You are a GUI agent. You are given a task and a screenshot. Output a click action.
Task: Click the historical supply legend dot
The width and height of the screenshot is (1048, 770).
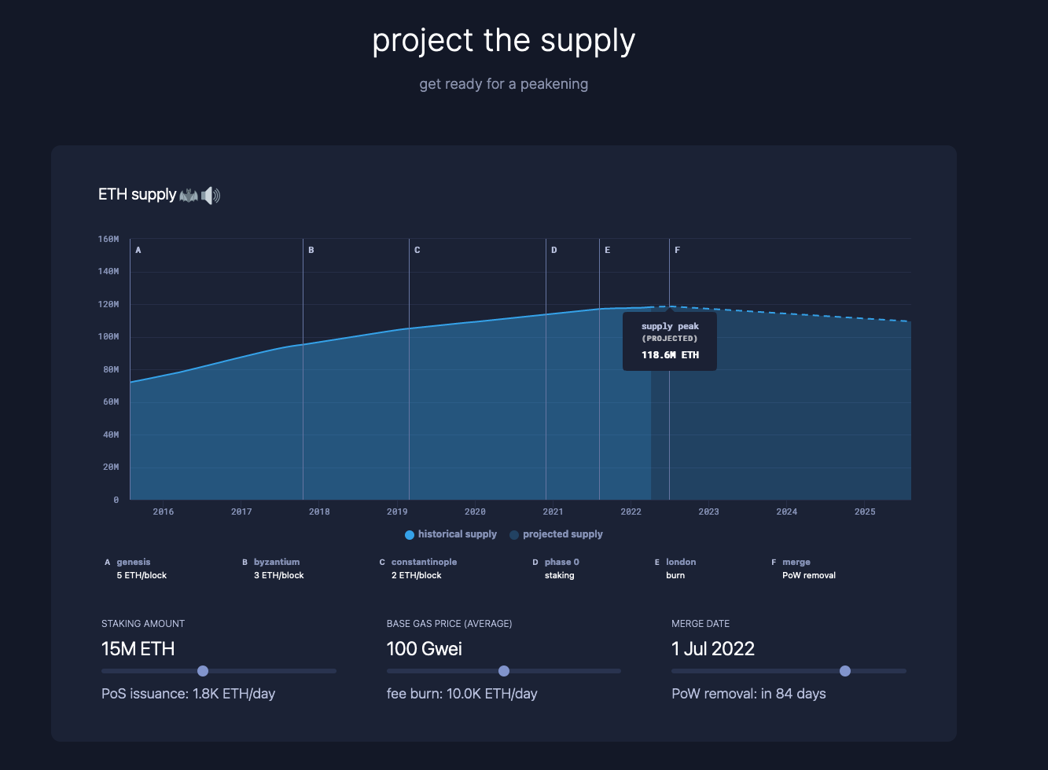[410, 535]
